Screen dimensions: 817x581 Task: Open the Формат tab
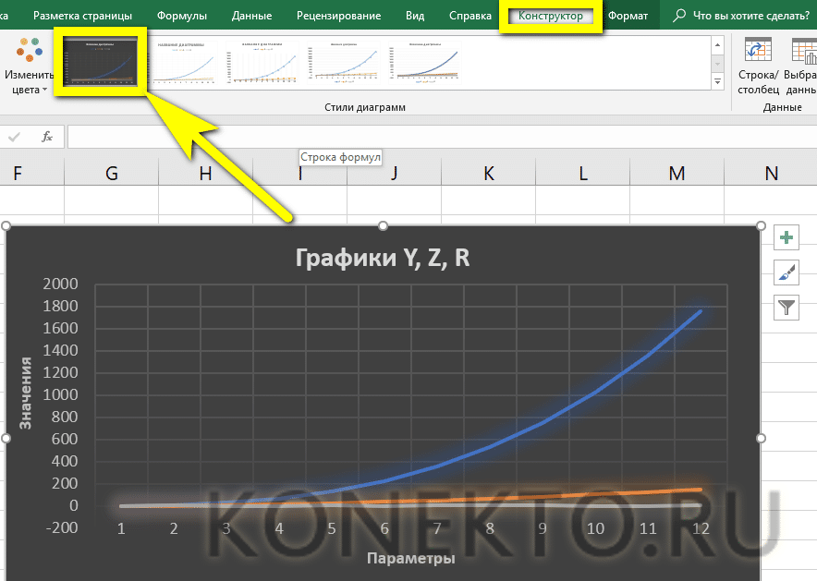pos(628,17)
